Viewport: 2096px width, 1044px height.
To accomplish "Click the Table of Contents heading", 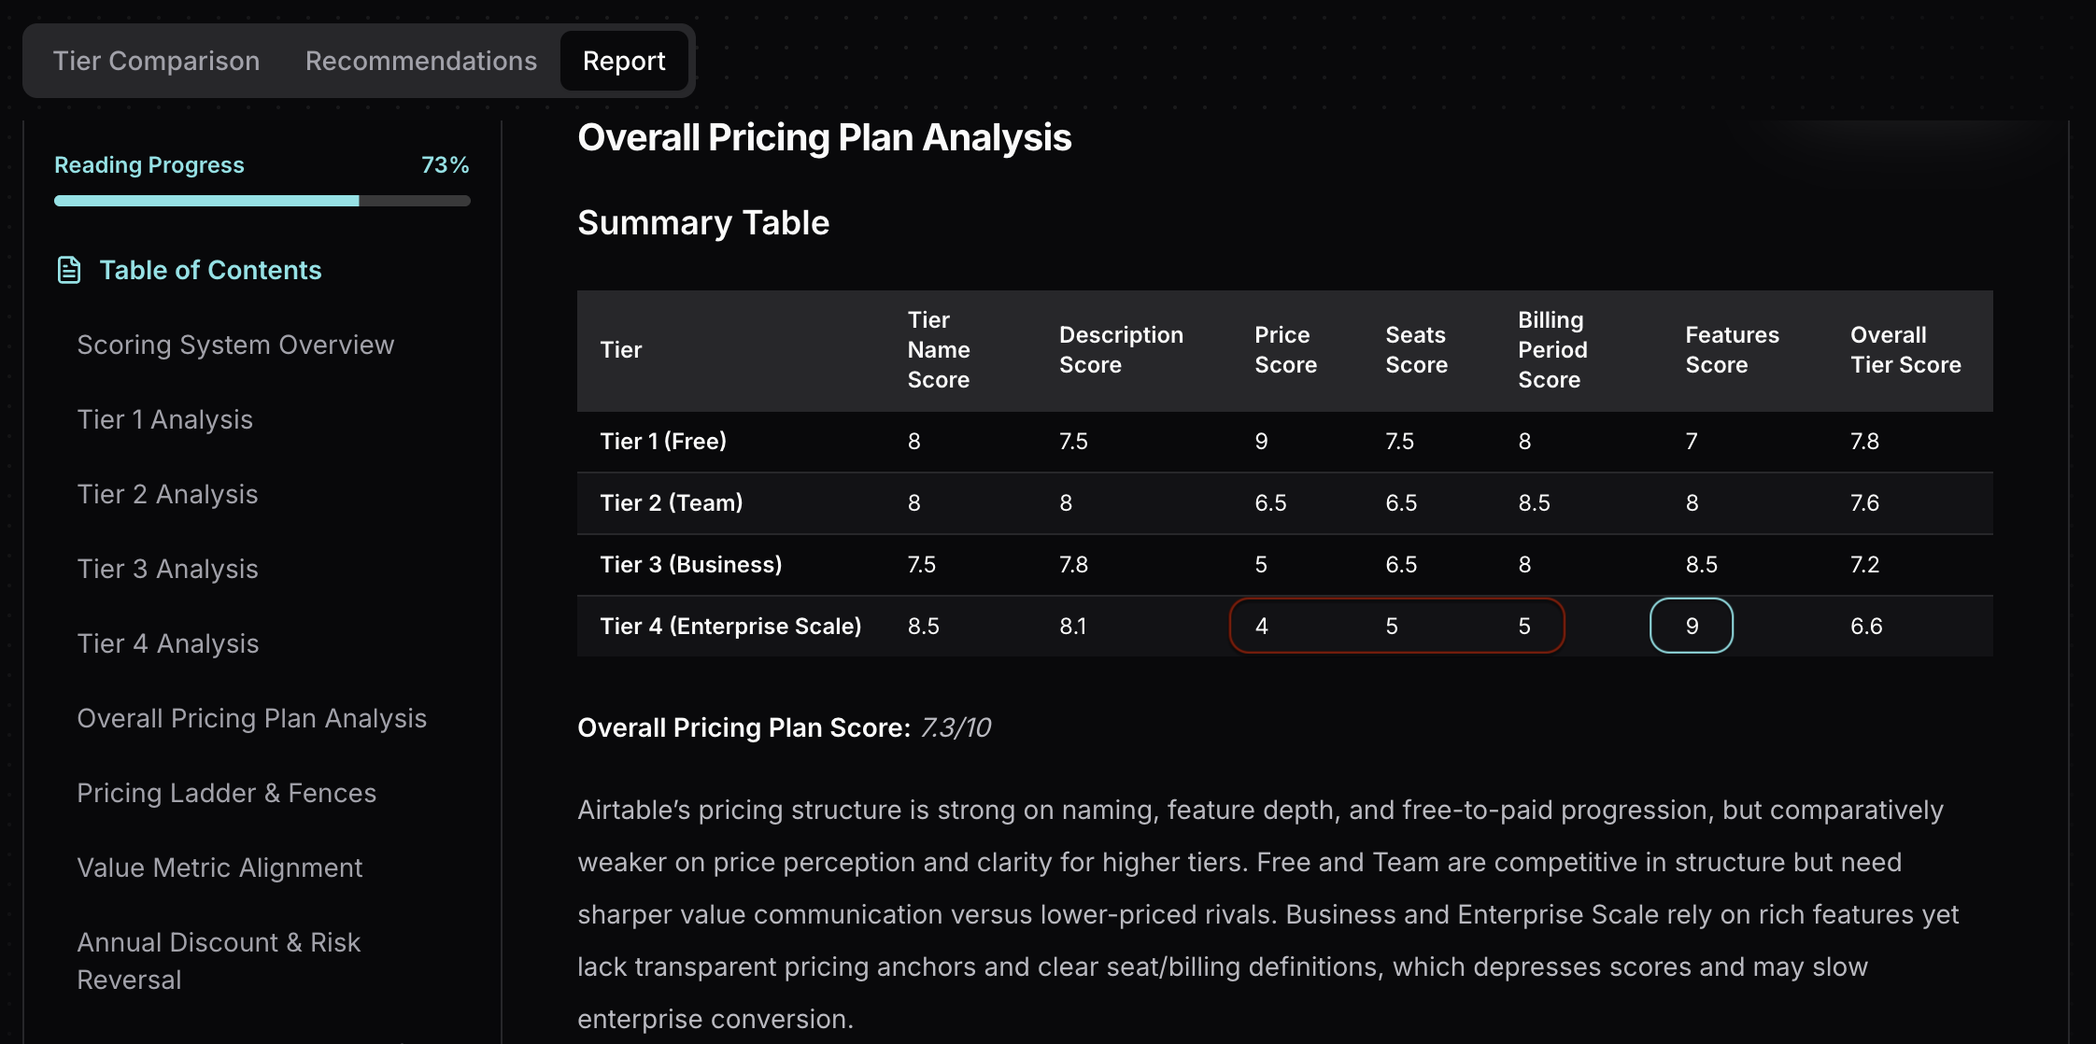I will click(210, 269).
